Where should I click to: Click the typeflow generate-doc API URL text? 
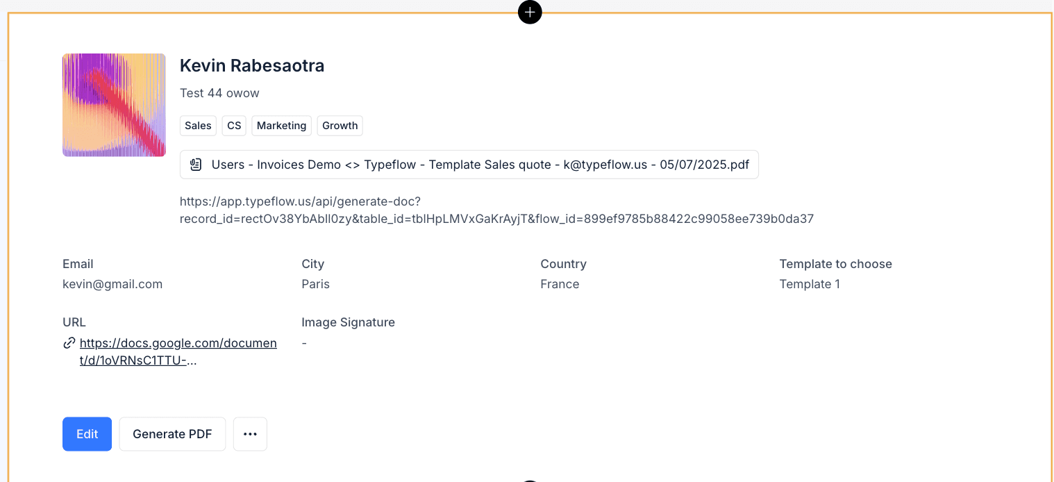(496, 210)
